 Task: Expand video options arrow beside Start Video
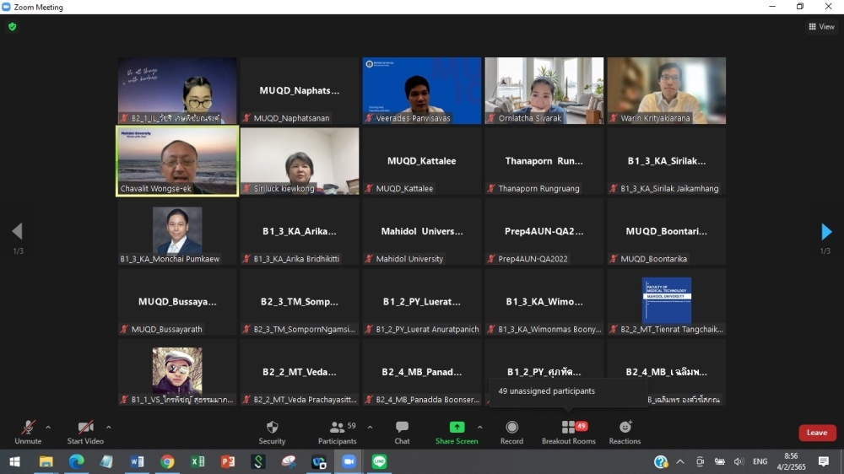[x=109, y=427]
